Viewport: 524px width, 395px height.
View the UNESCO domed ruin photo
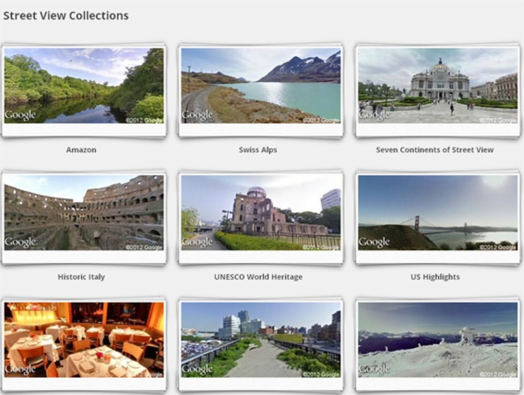click(x=261, y=212)
